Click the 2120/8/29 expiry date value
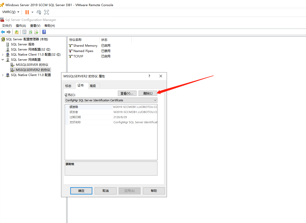306x223 pixels. (x=120, y=117)
